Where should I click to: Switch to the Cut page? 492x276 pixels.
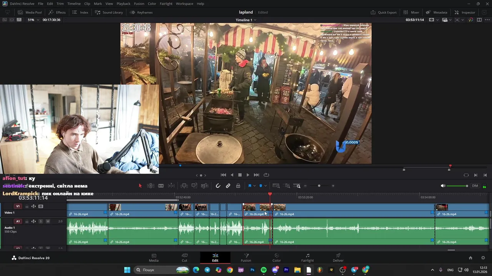point(184,258)
